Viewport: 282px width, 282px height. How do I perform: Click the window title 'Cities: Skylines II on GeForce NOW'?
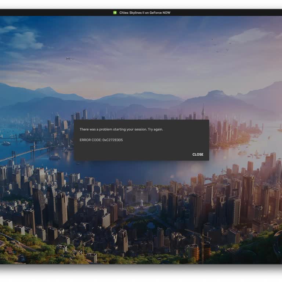click(145, 13)
